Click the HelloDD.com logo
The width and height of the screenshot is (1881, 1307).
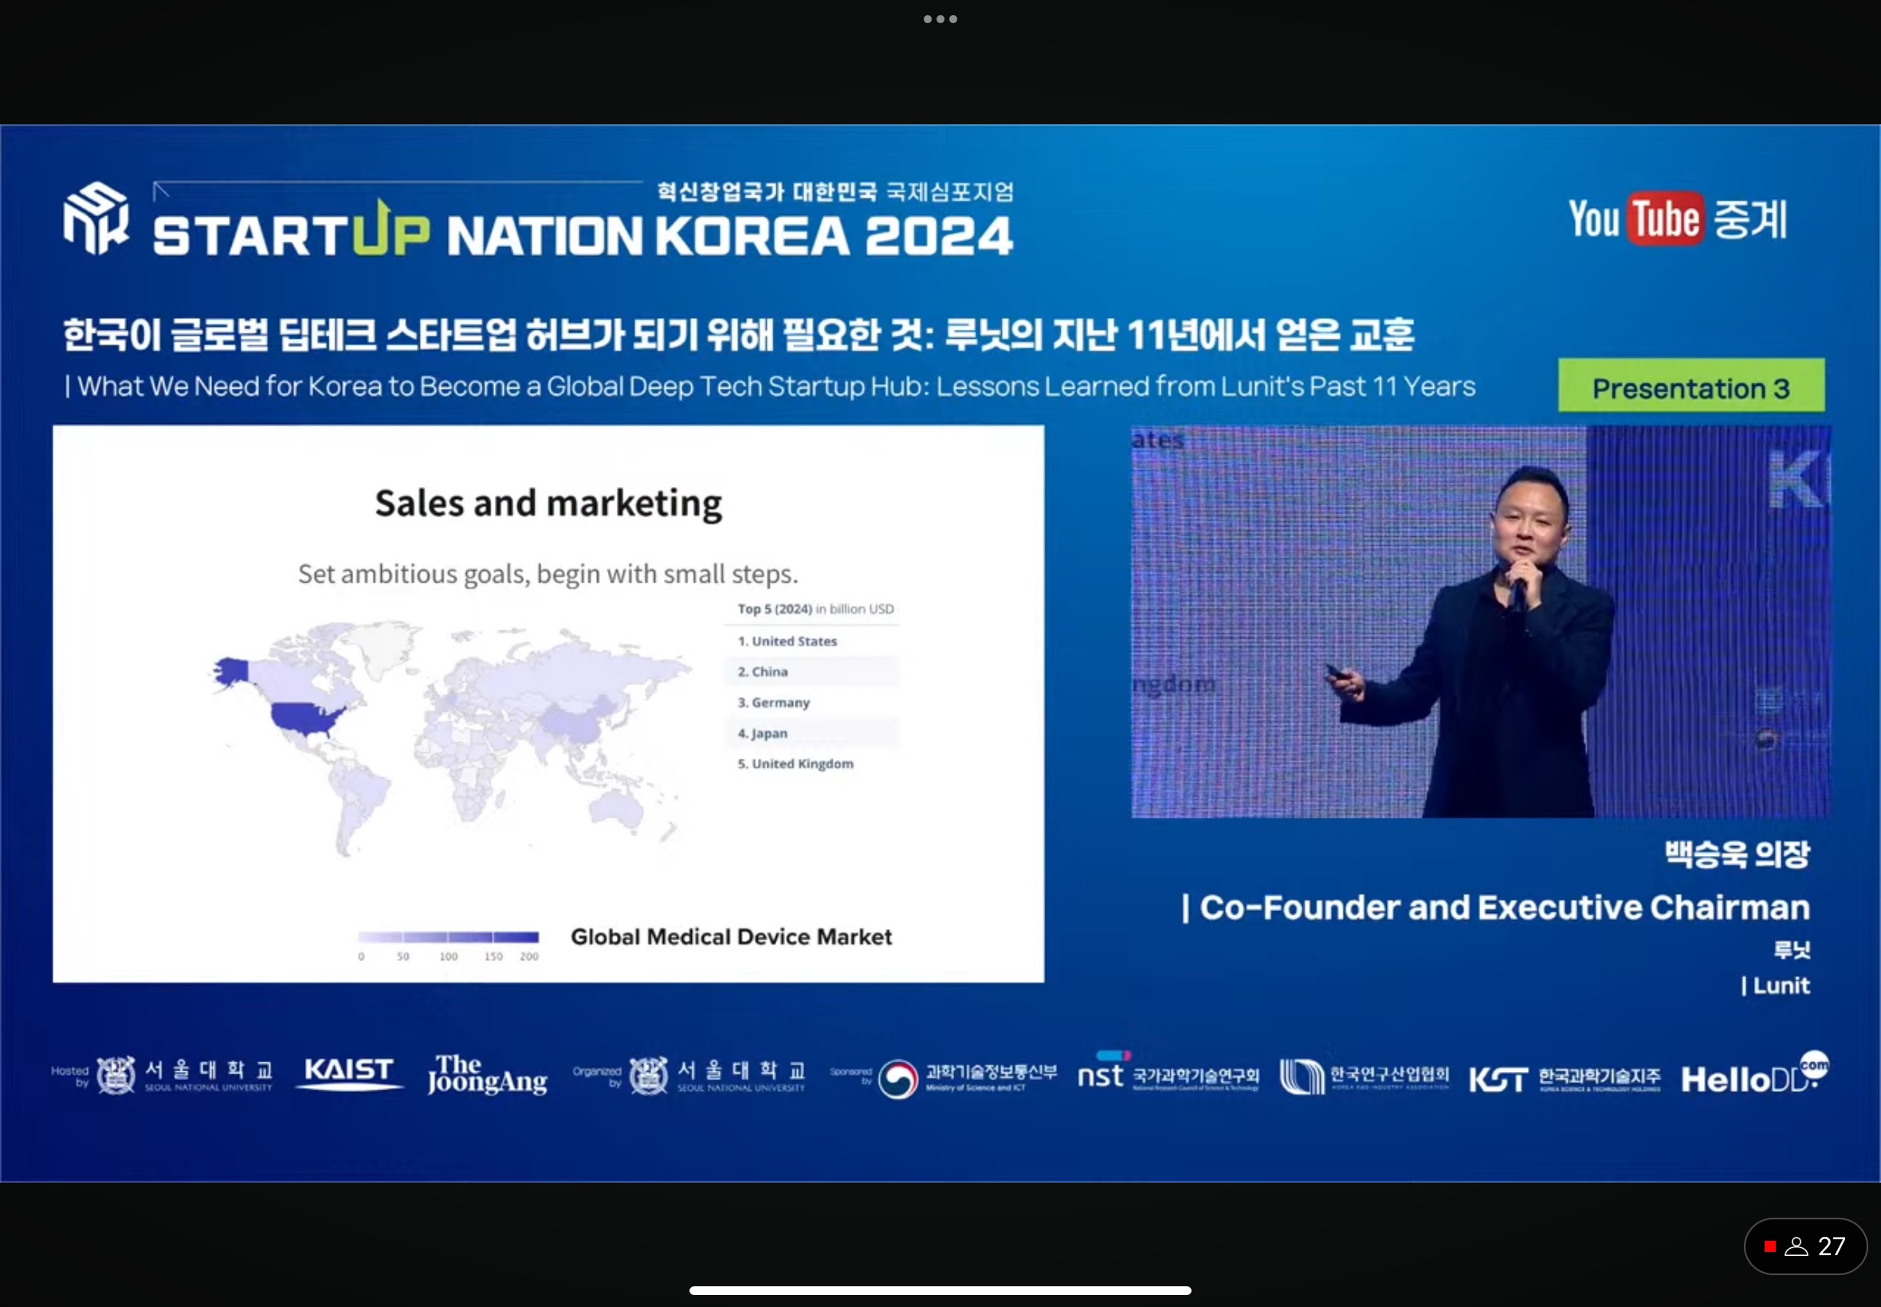(x=1755, y=1073)
